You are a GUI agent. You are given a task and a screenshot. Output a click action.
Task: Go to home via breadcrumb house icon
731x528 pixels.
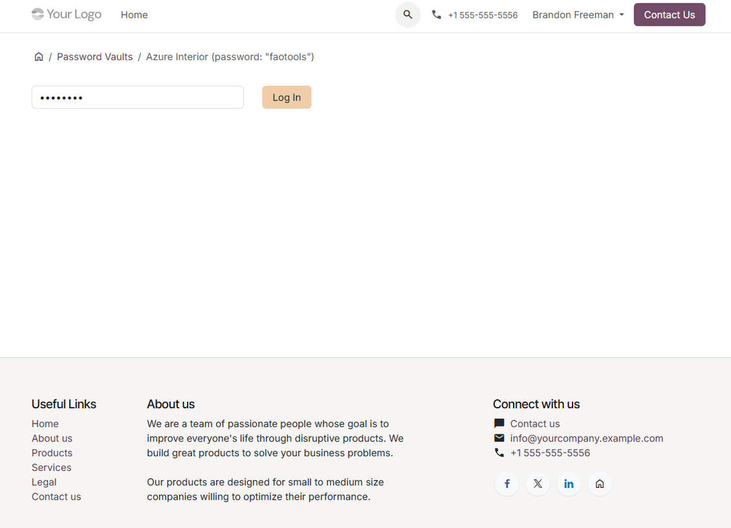(39, 56)
